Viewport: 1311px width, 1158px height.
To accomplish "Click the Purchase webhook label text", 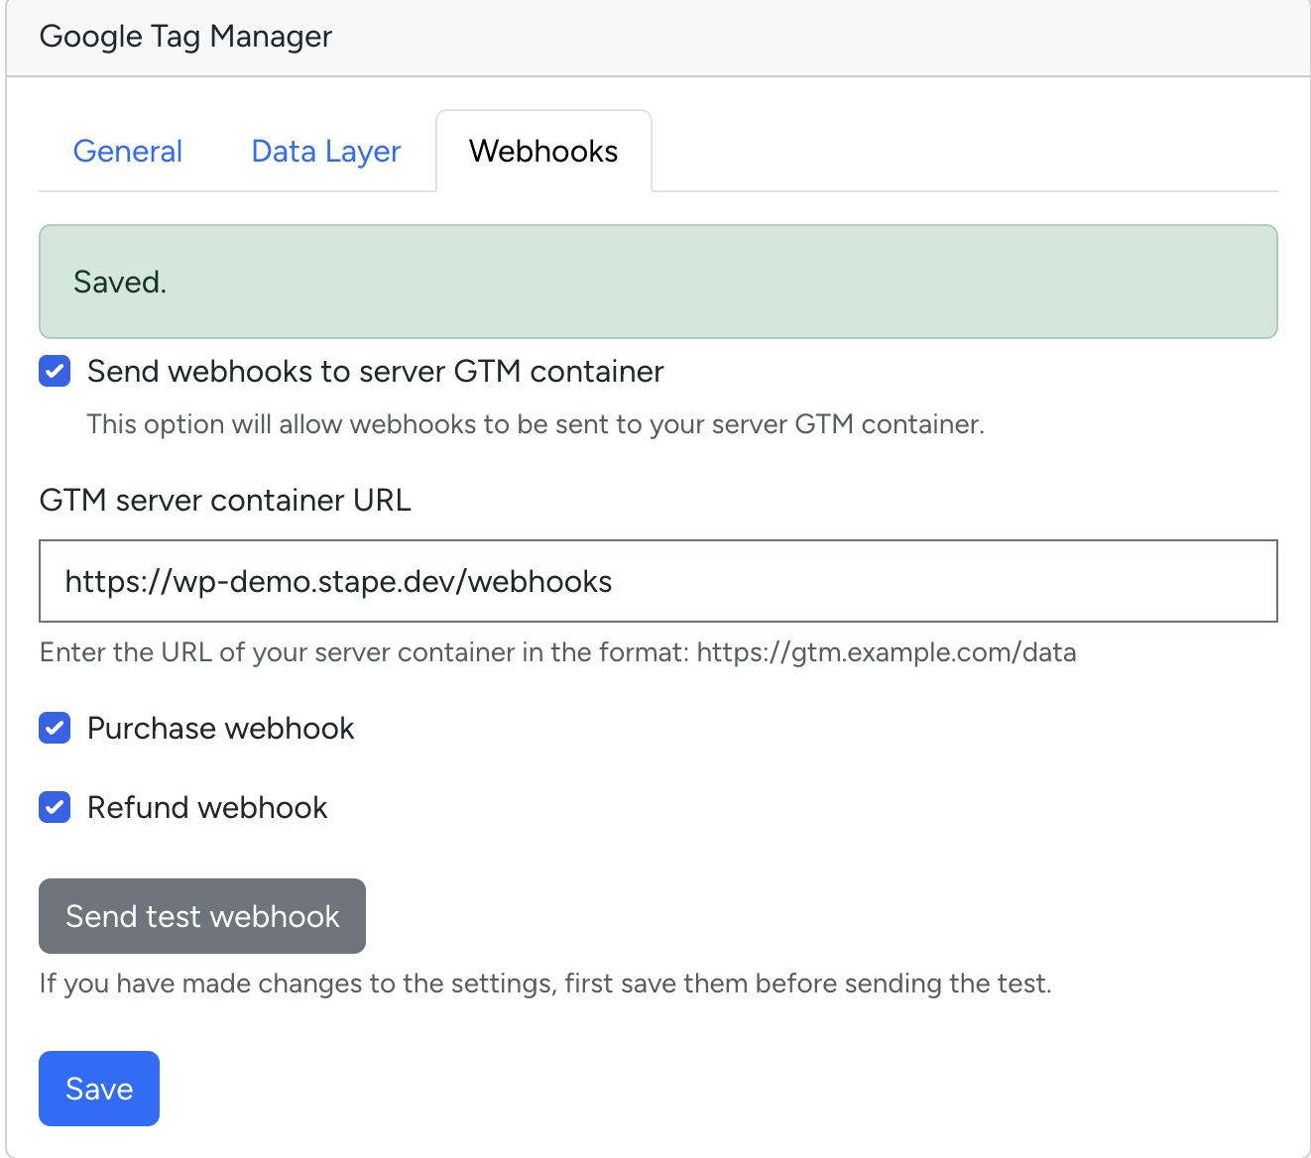I will click(220, 728).
